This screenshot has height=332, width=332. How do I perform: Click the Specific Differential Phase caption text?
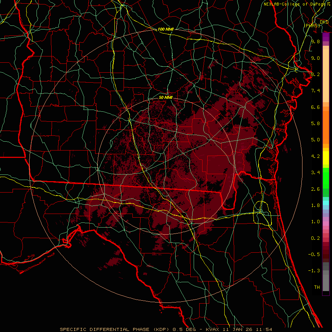[x=166, y=329]
